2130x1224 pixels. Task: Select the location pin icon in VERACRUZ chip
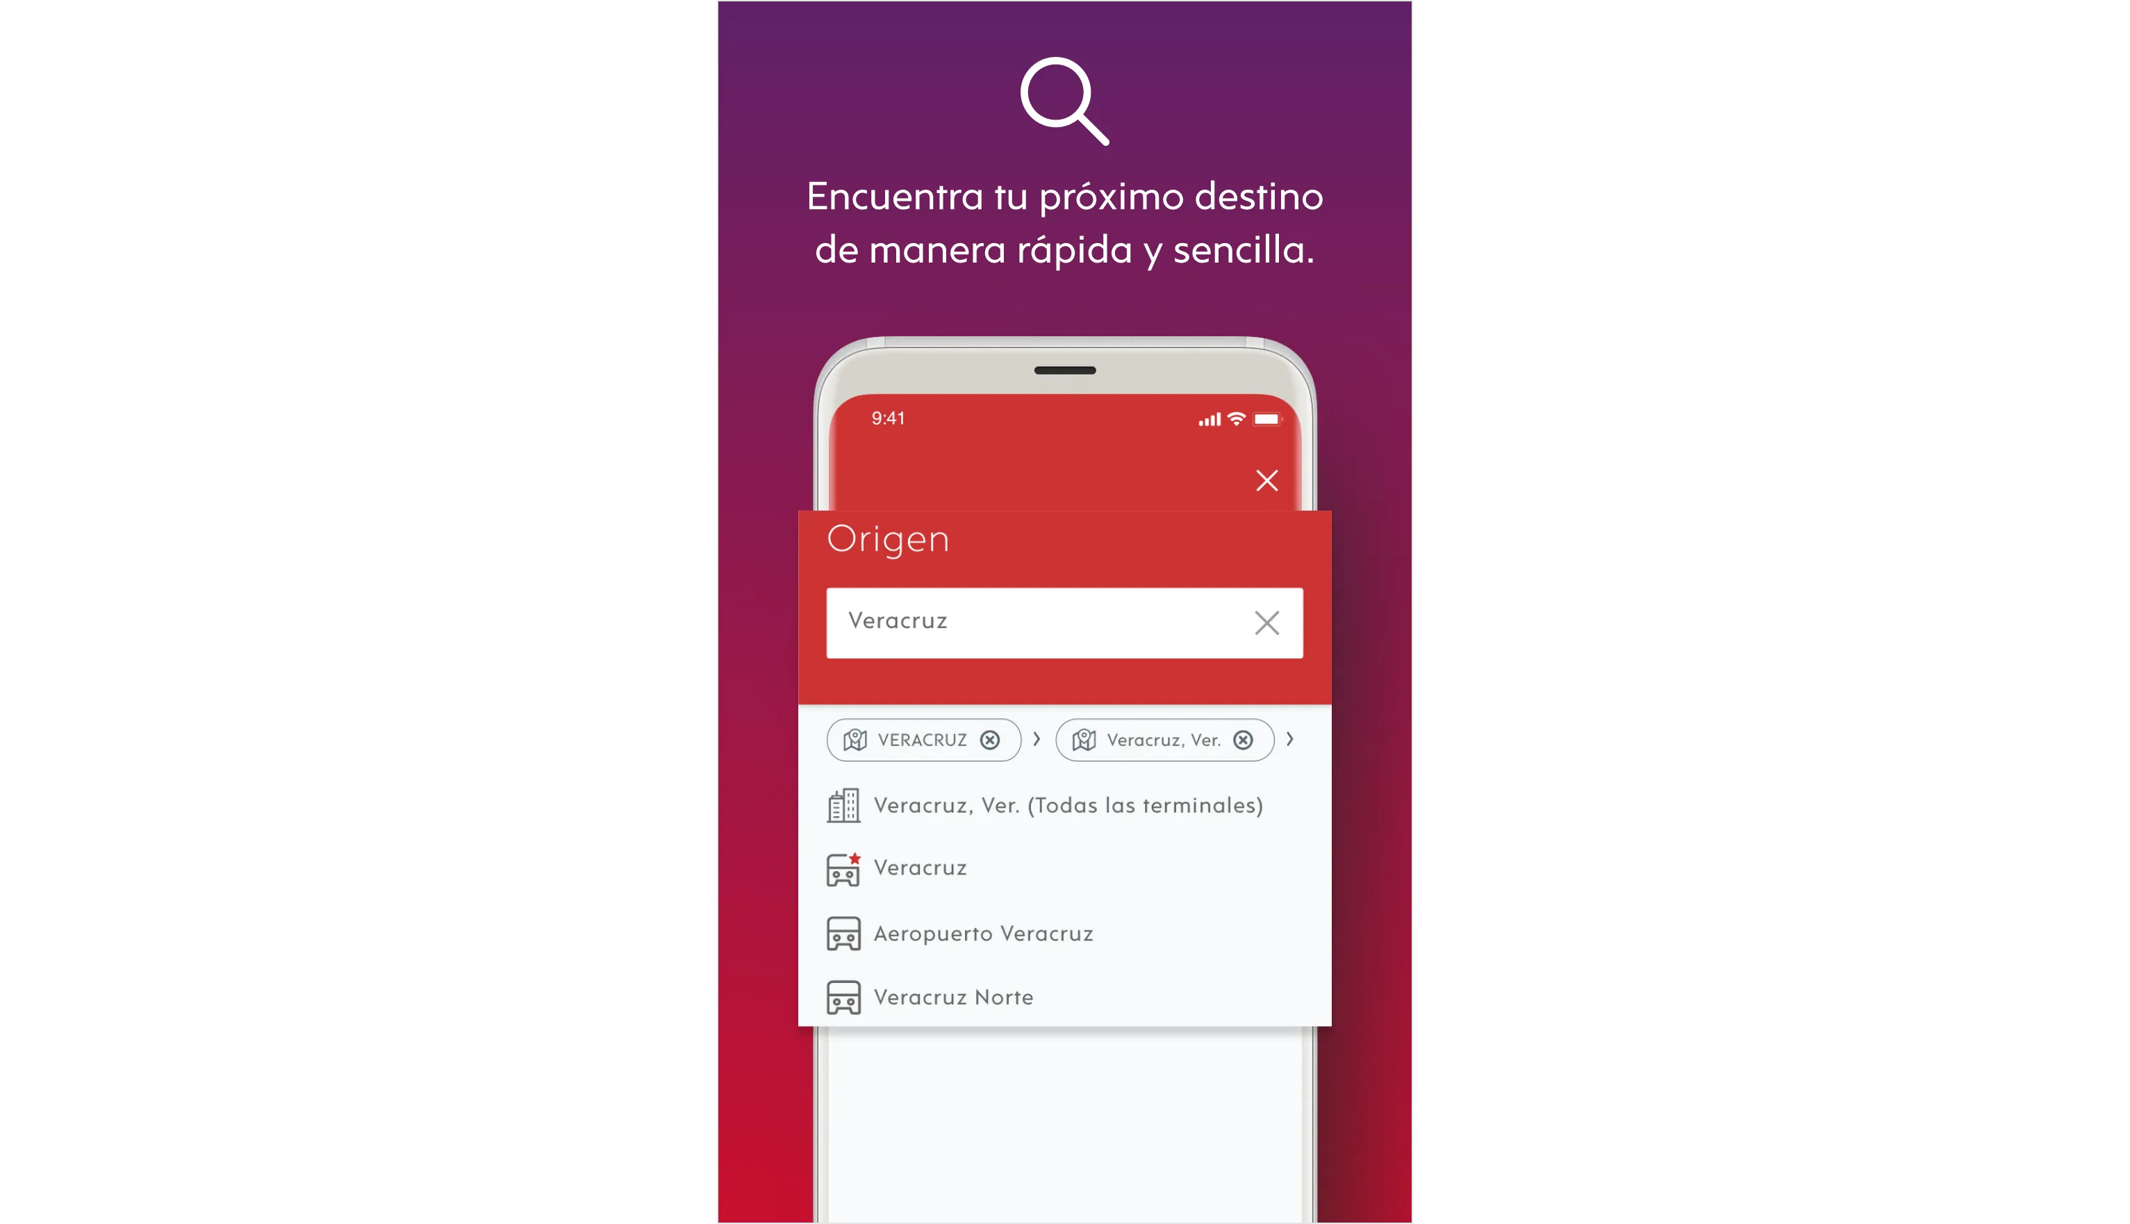[x=855, y=738]
